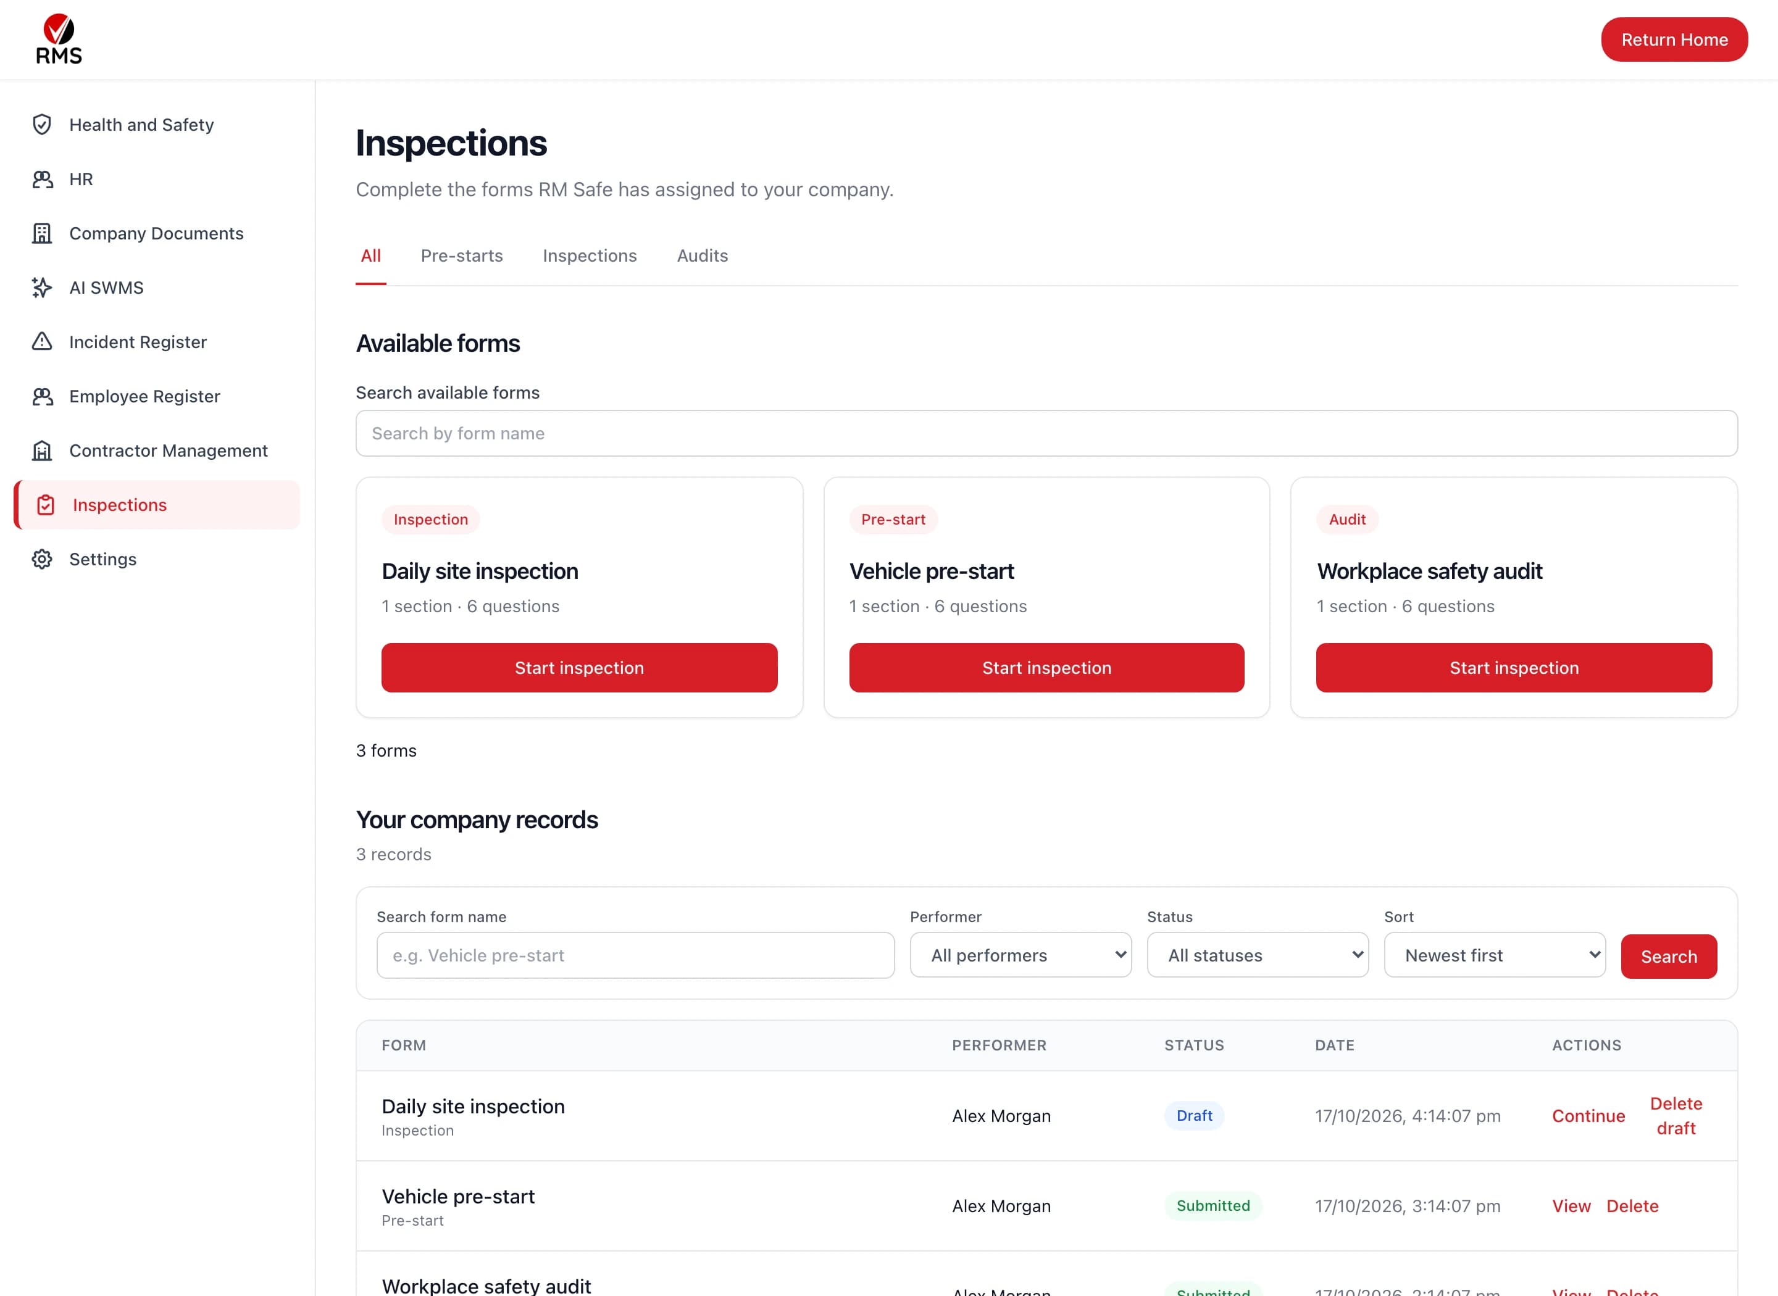Switch to the All tab
Viewport: 1778px width, 1296px height.
pyautogui.click(x=370, y=255)
